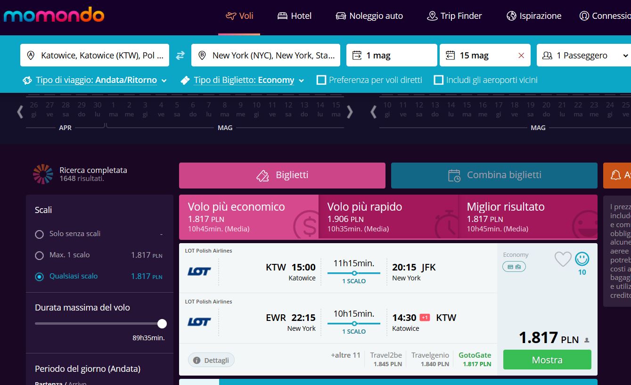Select Travelgenio 1.840 PLN offer
Image resolution: width=631 pixels, height=385 pixels.
tap(430, 359)
